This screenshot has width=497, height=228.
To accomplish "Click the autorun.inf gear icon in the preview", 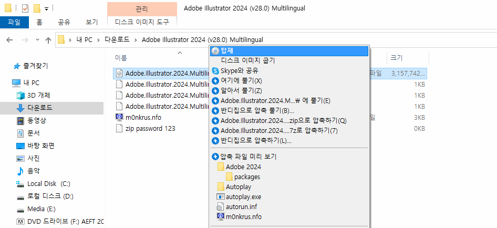I will [x=220, y=207].
